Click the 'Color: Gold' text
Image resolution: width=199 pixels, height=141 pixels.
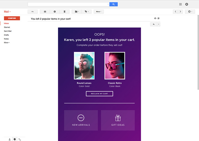coord(84,86)
